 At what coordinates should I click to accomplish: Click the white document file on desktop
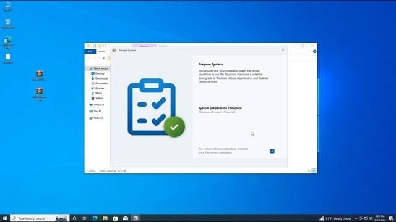tap(8, 58)
